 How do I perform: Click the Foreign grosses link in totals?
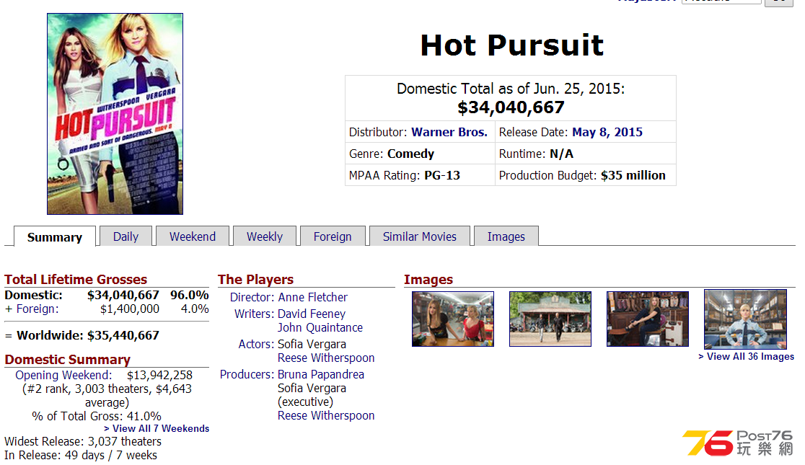coord(36,309)
